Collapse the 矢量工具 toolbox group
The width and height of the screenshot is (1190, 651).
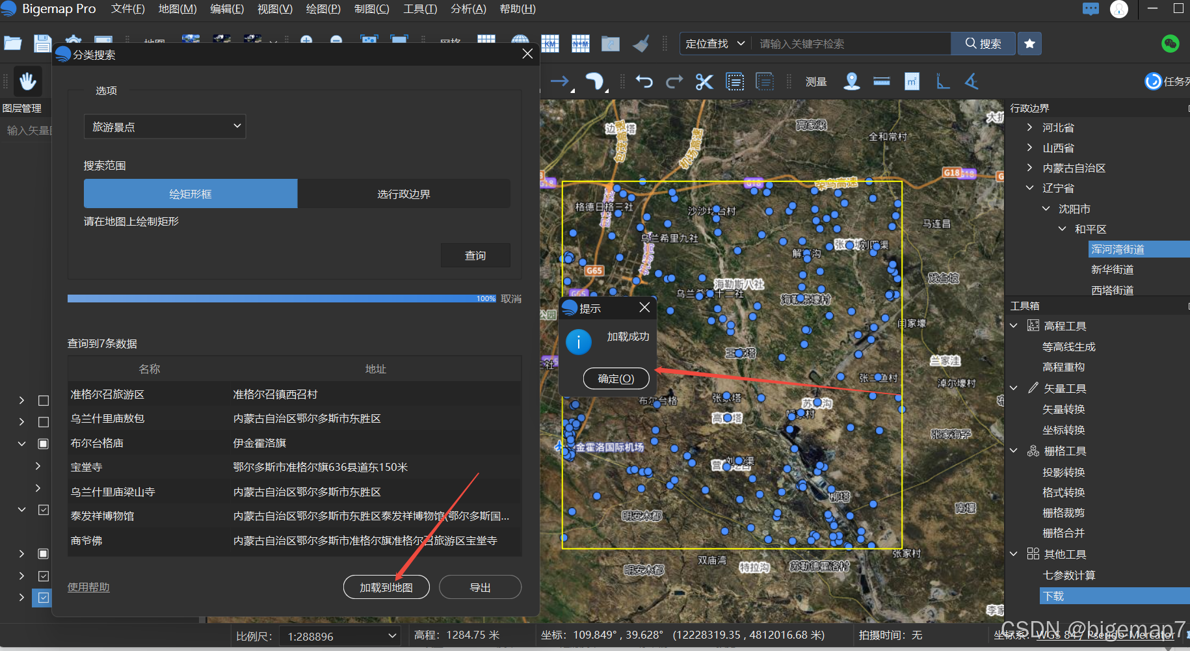click(x=1014, y=388)
